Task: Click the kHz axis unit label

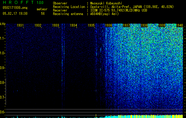Action: click(3, 24)
